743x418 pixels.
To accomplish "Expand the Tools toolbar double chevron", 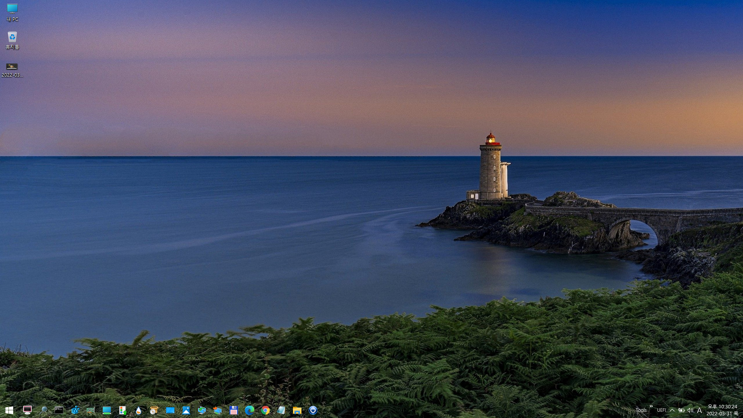I will [x=651, y=406].
